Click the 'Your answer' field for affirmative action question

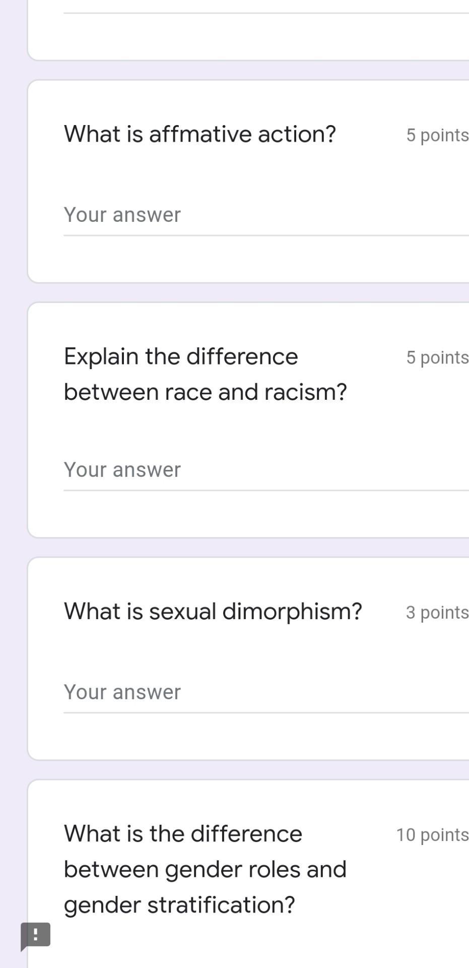202,215
